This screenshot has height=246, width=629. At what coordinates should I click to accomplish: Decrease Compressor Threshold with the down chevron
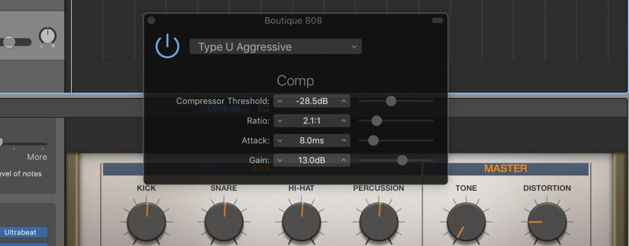click(x=280, y=101)
